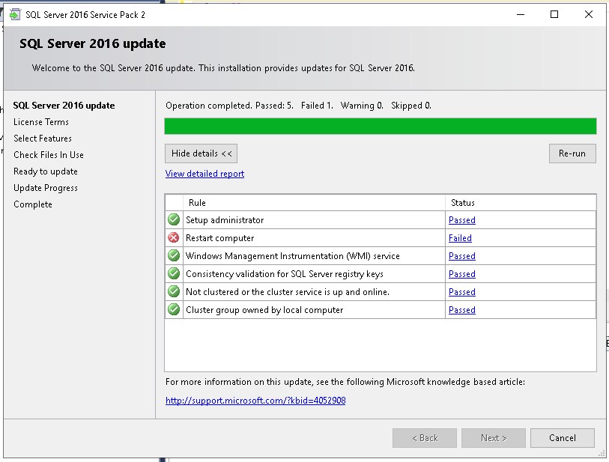609x462 pixels.
Task: Click the Operation completed summary text
Action: pyautogui.click(x=298, y=106)
